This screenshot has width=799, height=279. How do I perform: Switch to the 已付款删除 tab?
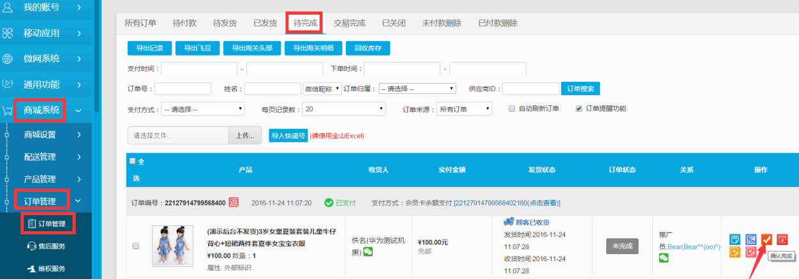(498, 22)
